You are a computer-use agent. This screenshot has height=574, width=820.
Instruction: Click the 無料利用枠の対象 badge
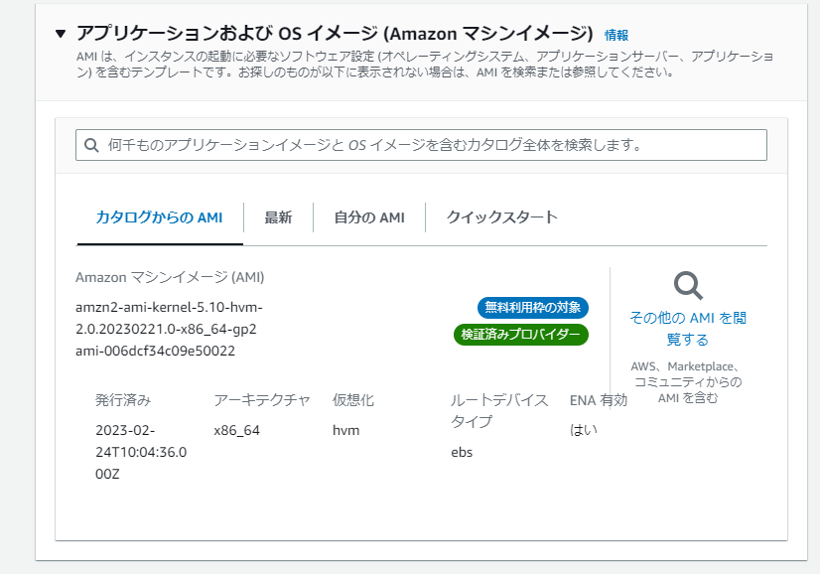point(533,308)
